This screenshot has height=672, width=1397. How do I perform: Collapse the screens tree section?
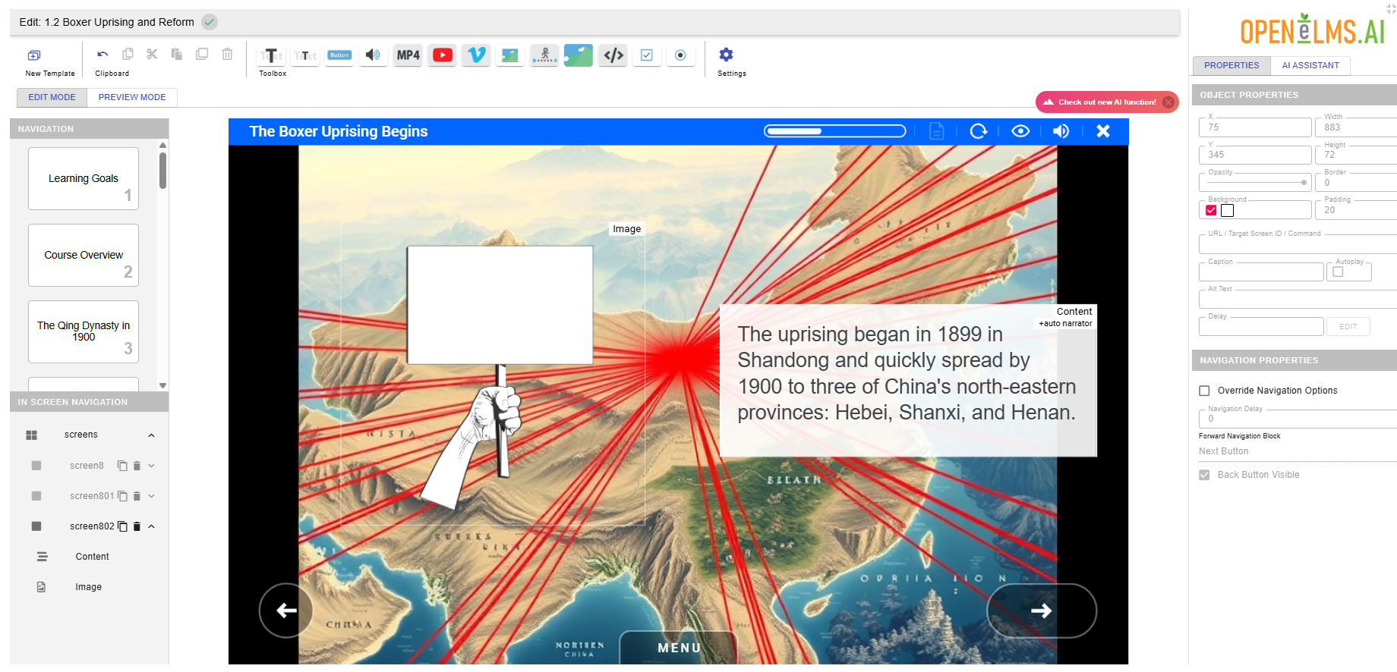151,435
